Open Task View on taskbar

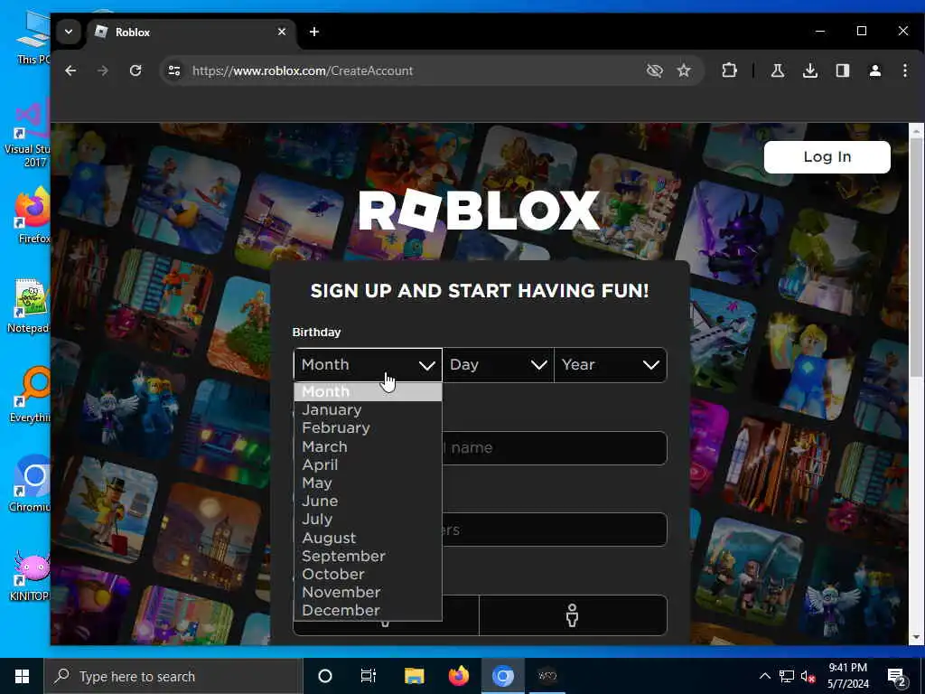pyautogui.click(x=369, y=676)
